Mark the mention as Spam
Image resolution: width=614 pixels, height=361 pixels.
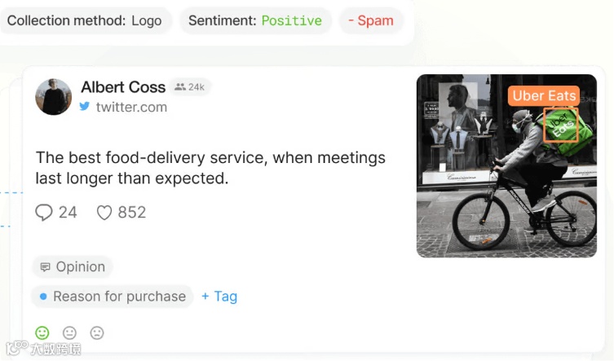[x=371, y=20]
